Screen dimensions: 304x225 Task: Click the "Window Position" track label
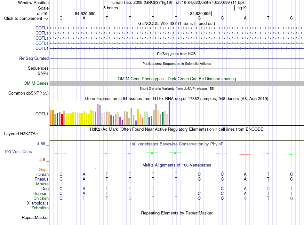tap(33, 3)
